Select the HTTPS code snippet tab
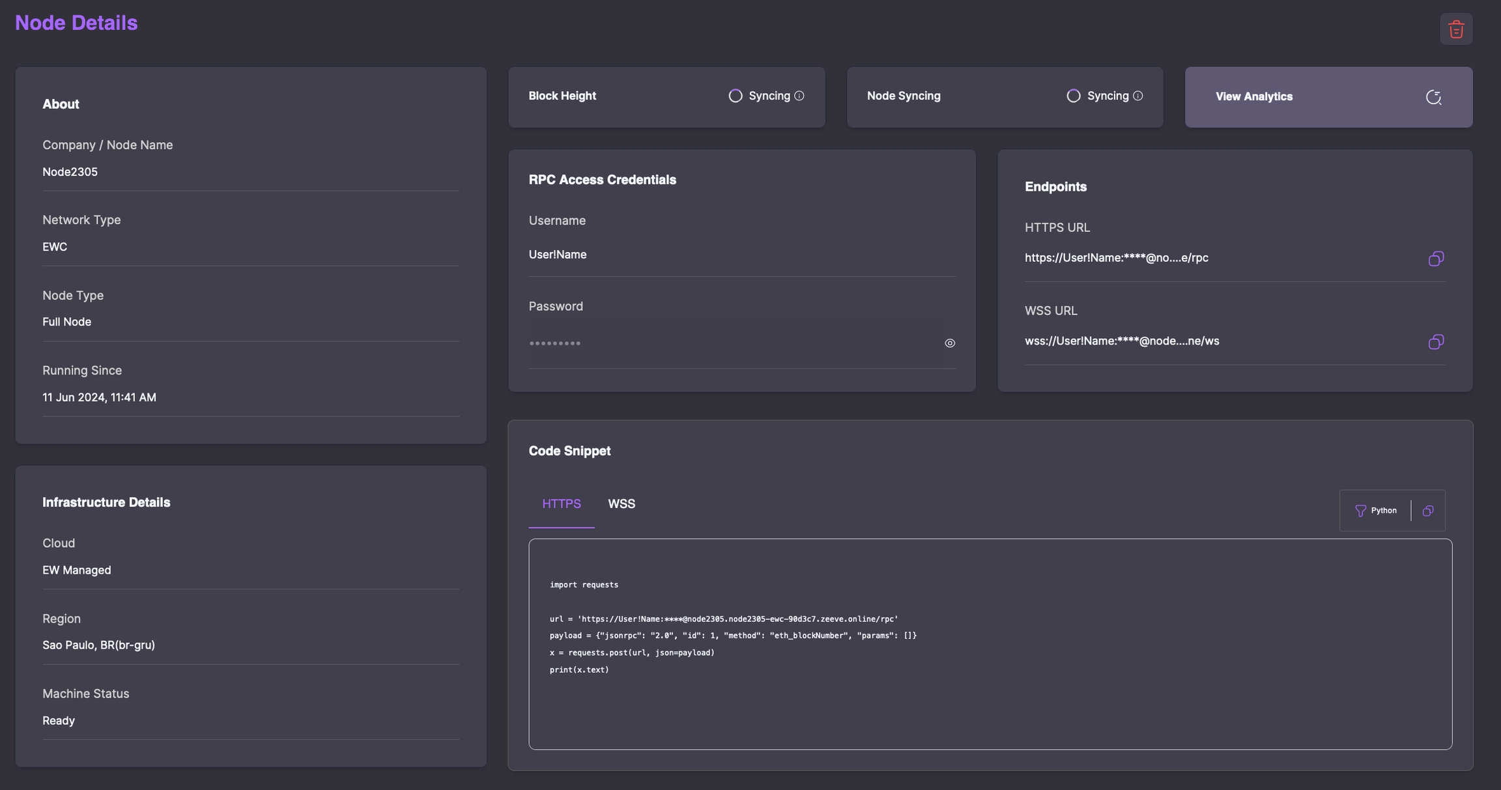This screenshot has width=1501, height=790. pos(561,504)
